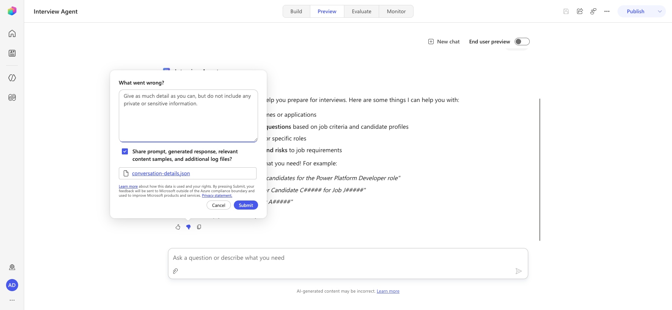
Task: Open the Create agent sidebar icon
Action: pos(12,53)
